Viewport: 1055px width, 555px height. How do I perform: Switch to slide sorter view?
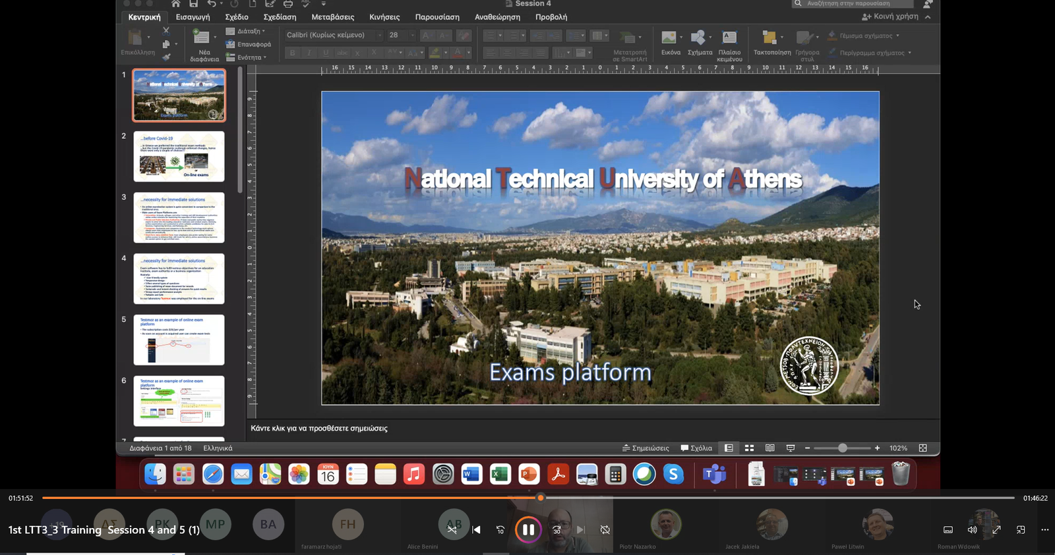pos(749,448)
